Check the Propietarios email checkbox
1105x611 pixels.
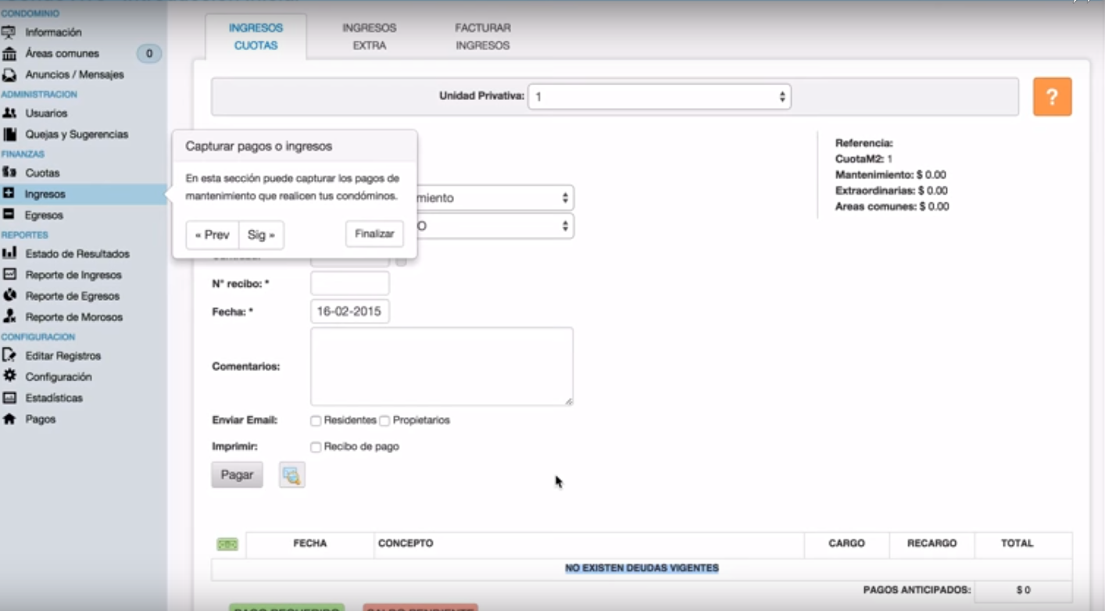(384, 421)
